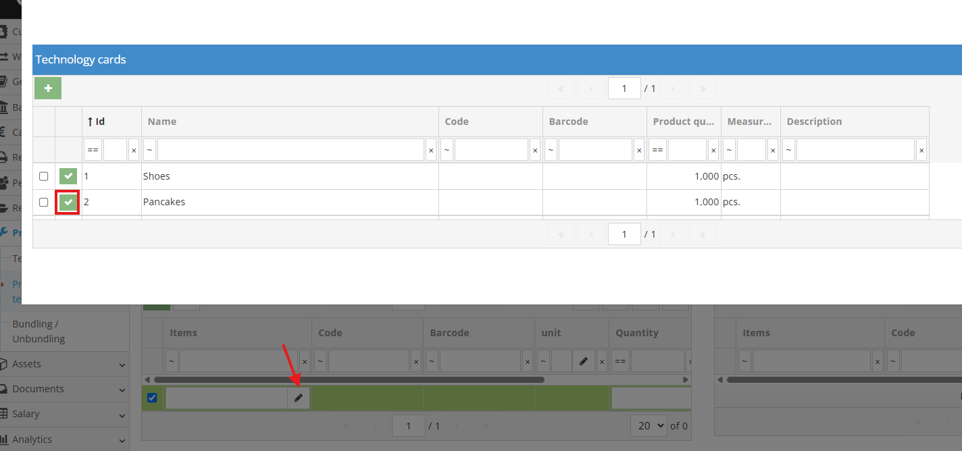Click the green plus add button
Image resolution: width=962 pixels, height=451 pixels.
pyautogui.click(x=48, y=88)
